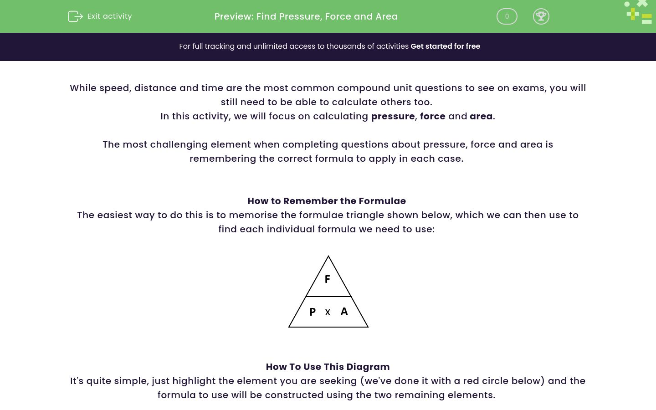Expand the How to Remember the Formulae section
This screenshot has height=410, width=656.
tap(327, 201)
